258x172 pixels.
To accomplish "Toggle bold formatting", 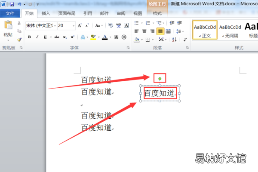I will pos(29,37).
